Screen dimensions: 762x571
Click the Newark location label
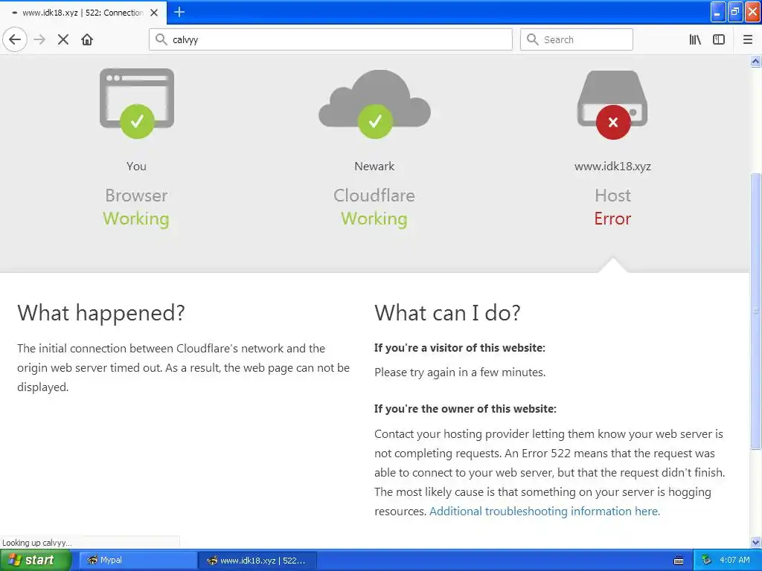point(374,167)
